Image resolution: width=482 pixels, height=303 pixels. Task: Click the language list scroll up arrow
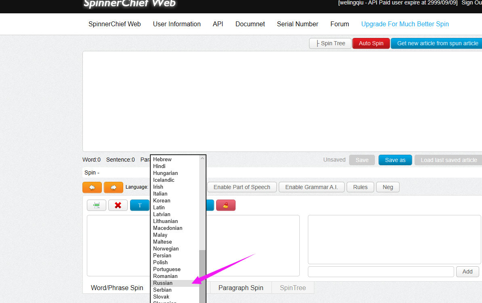202,159
